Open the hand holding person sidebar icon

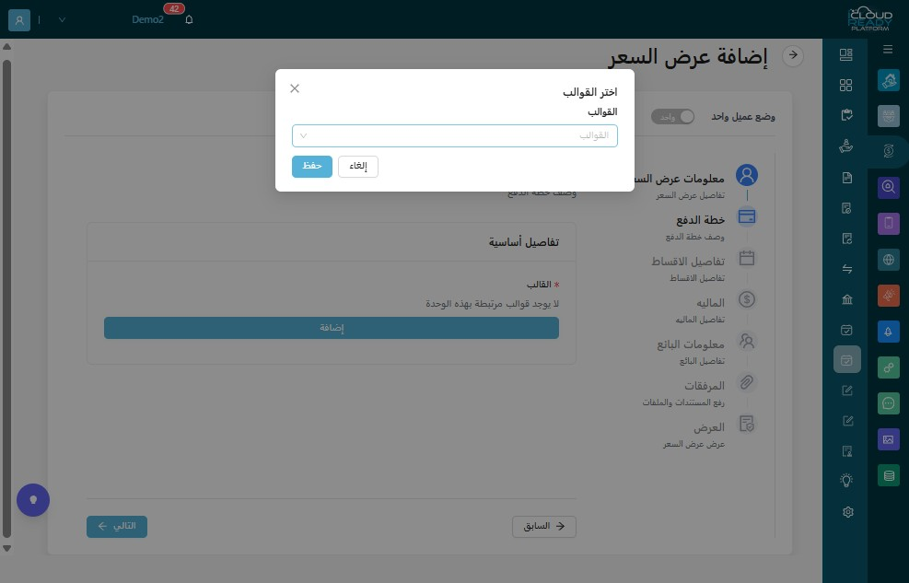click(846, 146)
